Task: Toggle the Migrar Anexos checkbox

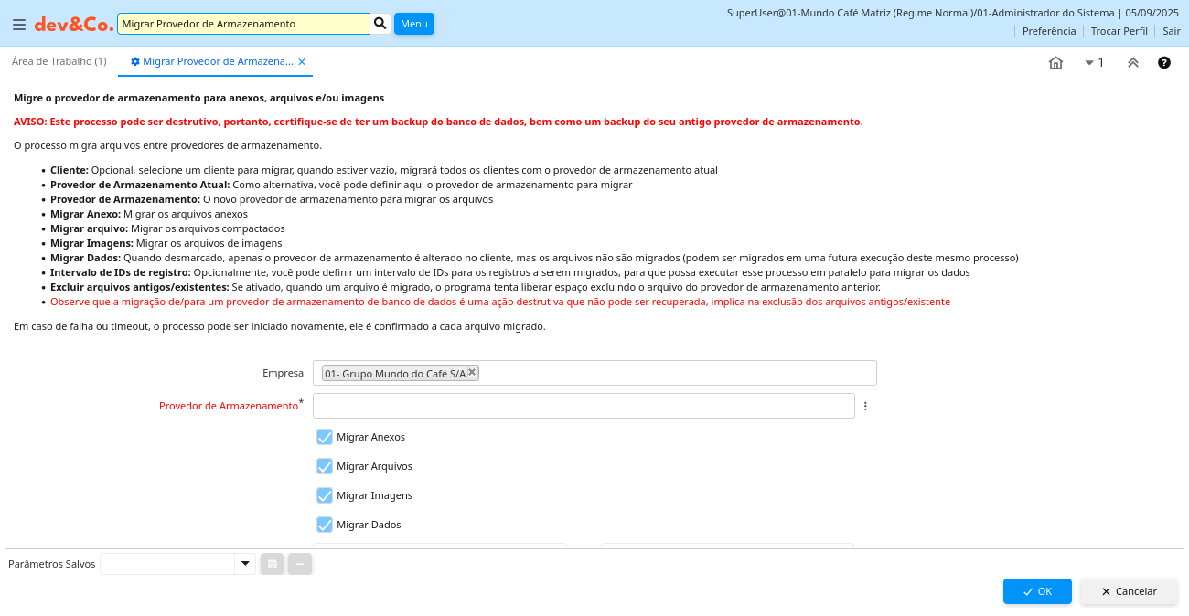Action: coord(325,437)
